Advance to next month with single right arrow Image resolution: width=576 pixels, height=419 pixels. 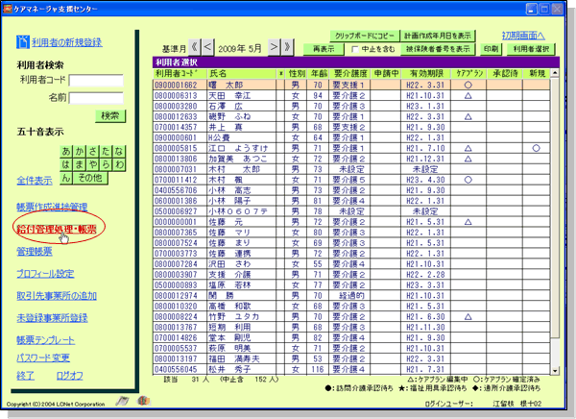point(274,47)
